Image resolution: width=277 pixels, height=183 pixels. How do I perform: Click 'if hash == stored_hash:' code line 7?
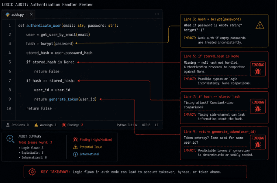point(50,81)
